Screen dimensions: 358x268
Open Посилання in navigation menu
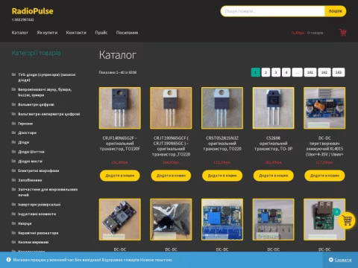pos(127,33)
